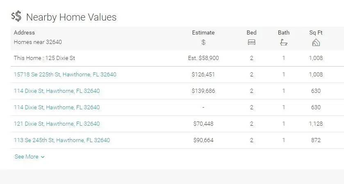Select the This Home 125 Dixie St row
Screen dimensions: 344x184
44,58
